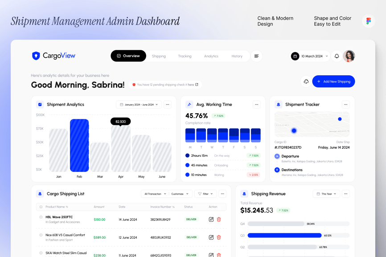Click the cloud upload icon

pyautogui.click(x=306, y=82)
